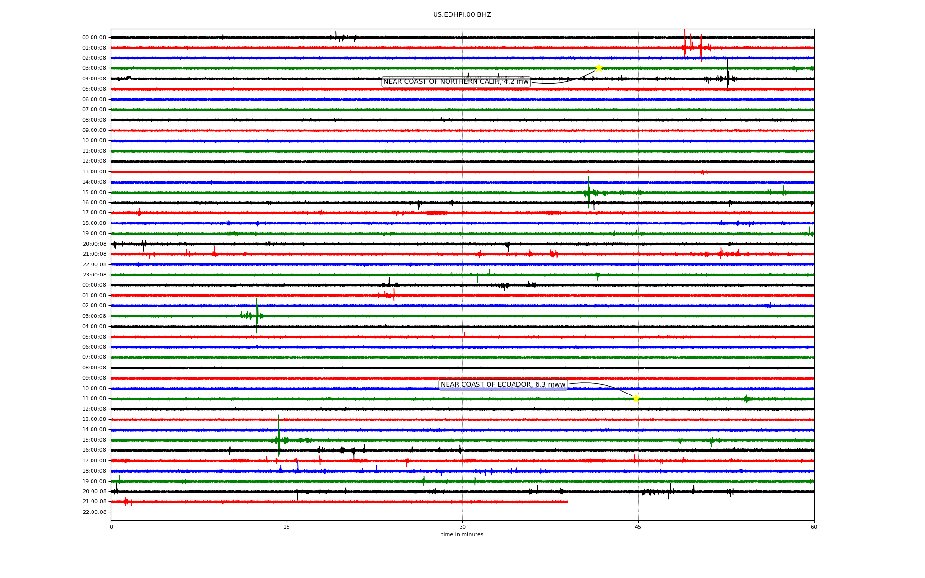Click the yellow star marking the Northern California event
This screenshot has height=578, width=925.
click(599, 68)
